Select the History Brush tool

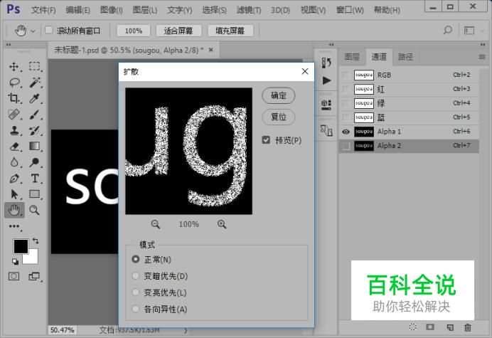[35, 130]
